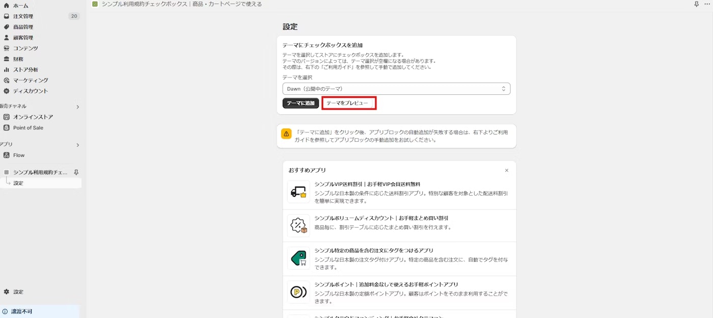Select the Flow app icon
713x318 pixels.
point(8,155)
